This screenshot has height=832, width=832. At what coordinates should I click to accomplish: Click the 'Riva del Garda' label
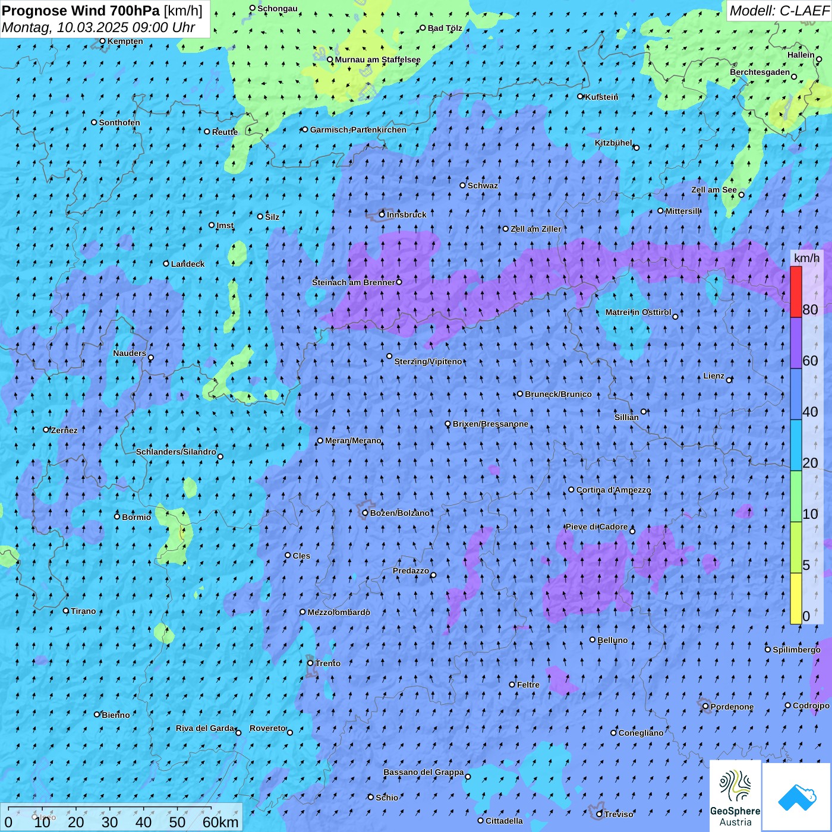(206, 728)
